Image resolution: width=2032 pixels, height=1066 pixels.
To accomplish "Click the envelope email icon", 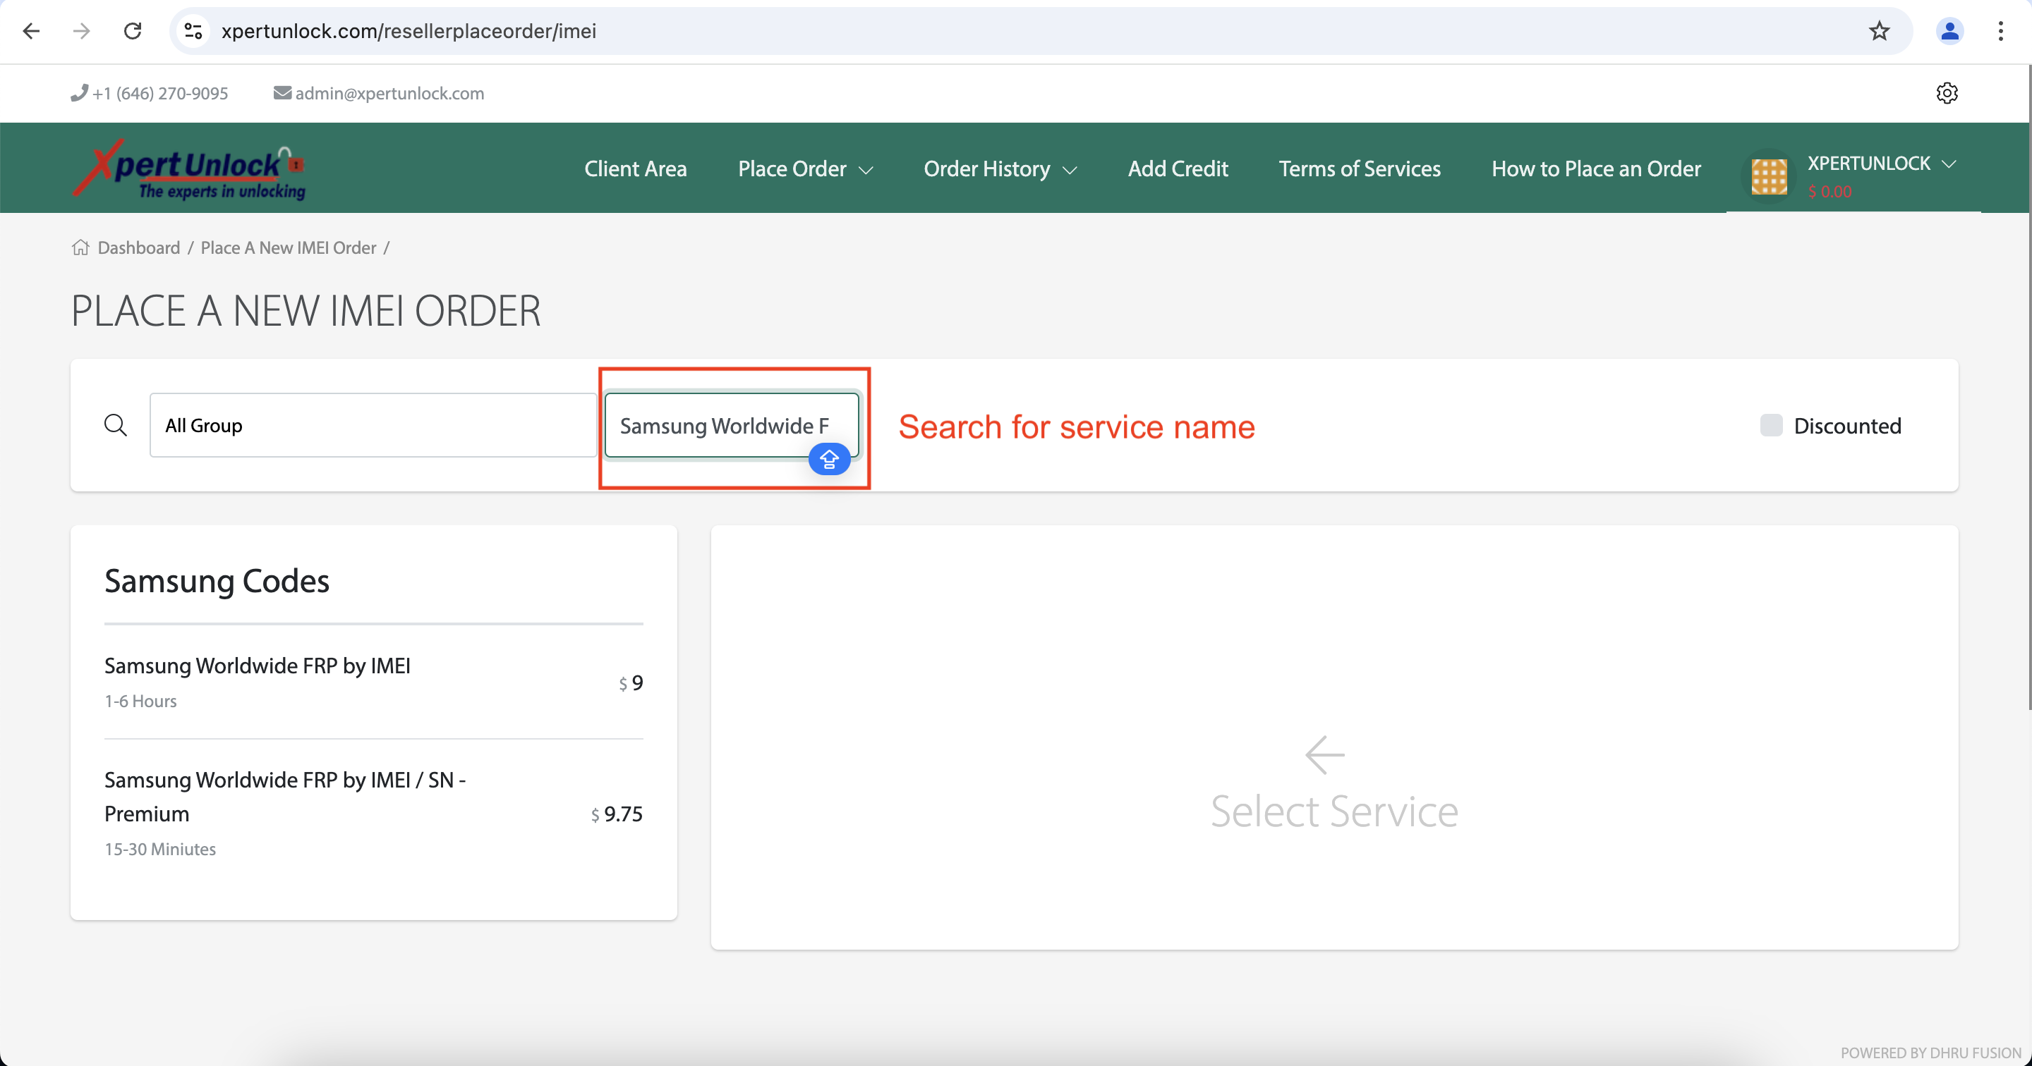I will 282,93.
